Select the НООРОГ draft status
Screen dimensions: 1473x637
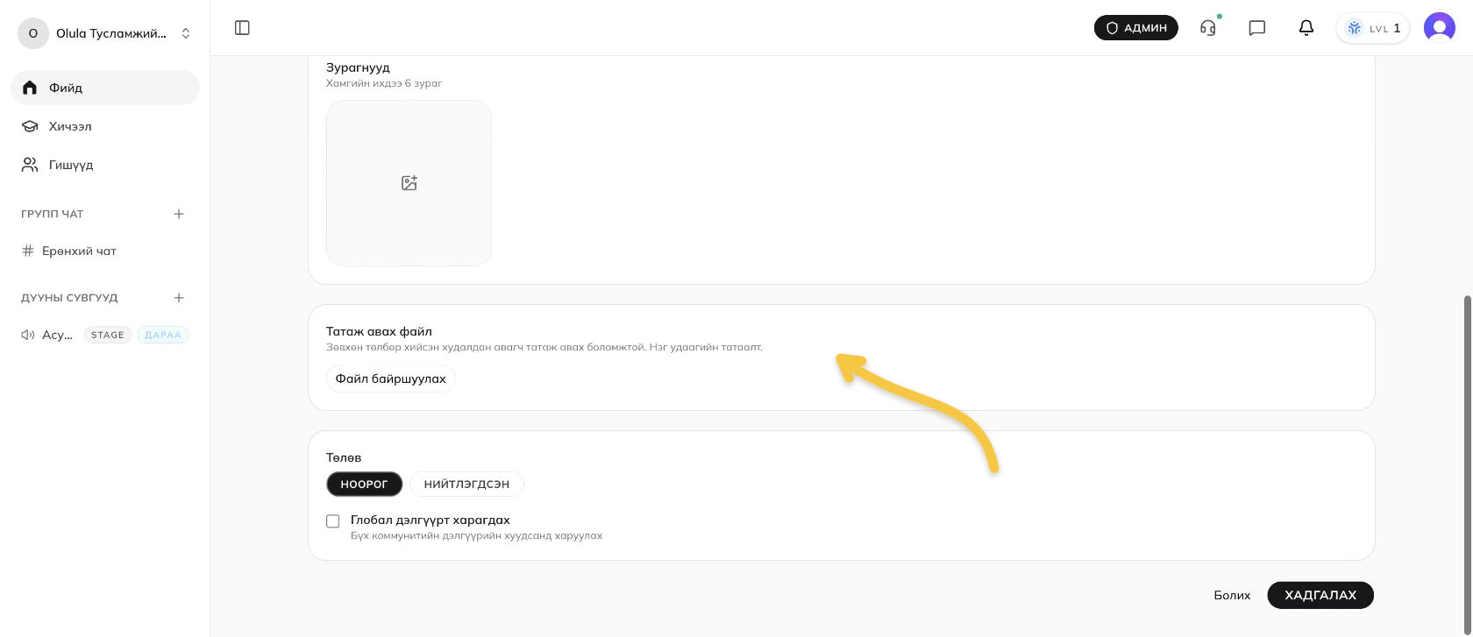364,484
